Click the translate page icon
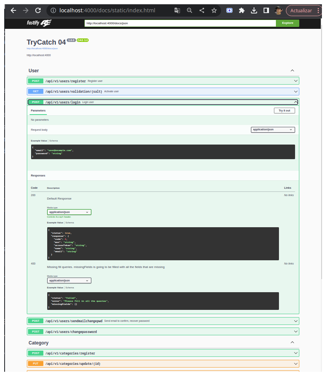325x376 pixels. 177,10
